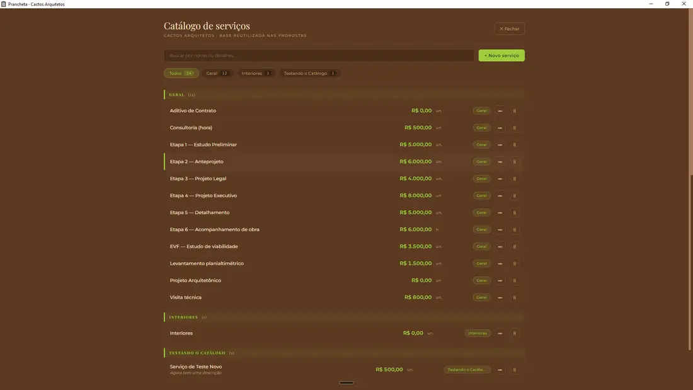The width and height of the screenshot is (693, 390).
Task: Click dash edit icon on Levantamento planialtimétrico
Action: click(x=500, y=263)
